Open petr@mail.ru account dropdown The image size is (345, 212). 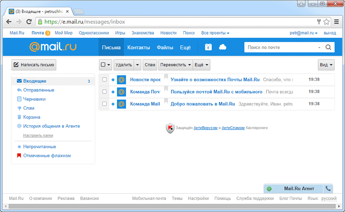[304, 33]
